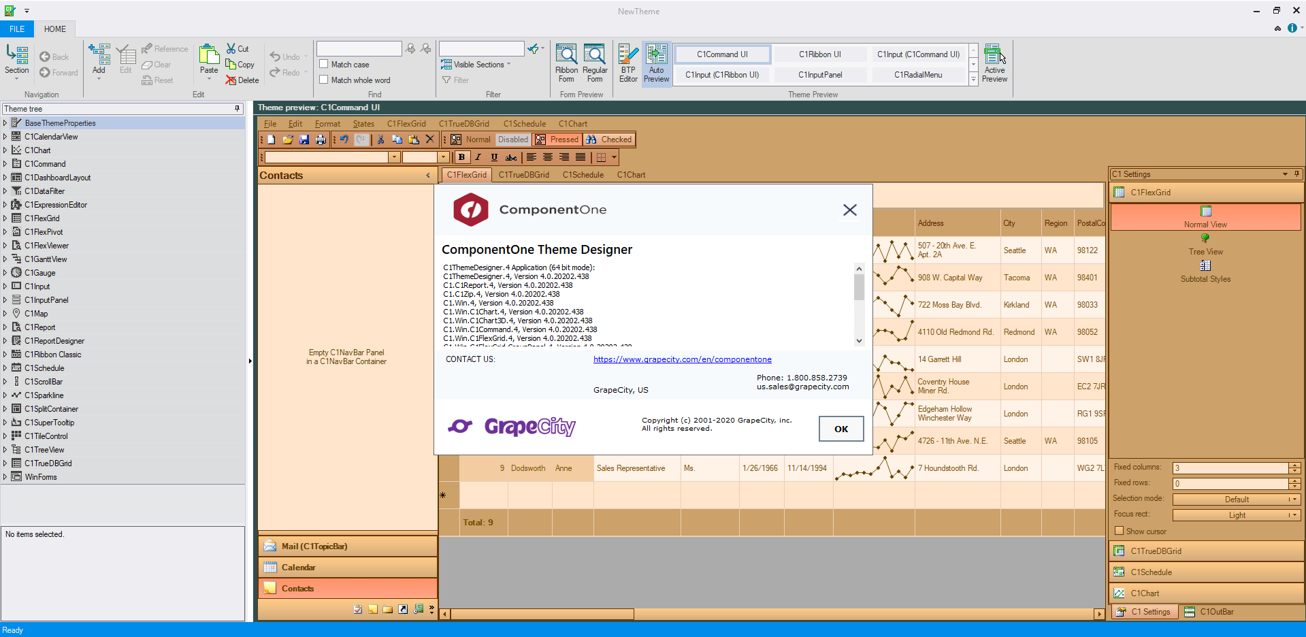Select the C1RadialMenu theme preview
The width and height of the screenshot is (1306, 637).
click(918, 75)
